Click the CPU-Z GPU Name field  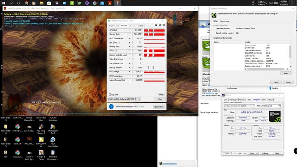252,112
